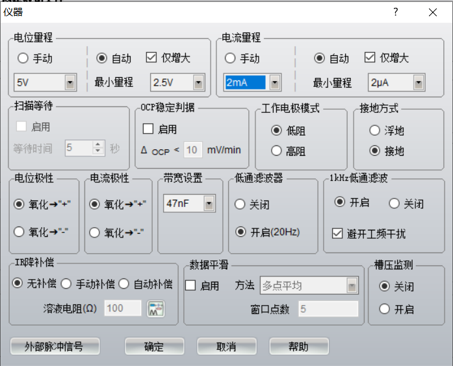Select 关闭 in 低通滤波器
This screenshot has width=453, height=366.
pyautogui.click(x=240, y=204)
